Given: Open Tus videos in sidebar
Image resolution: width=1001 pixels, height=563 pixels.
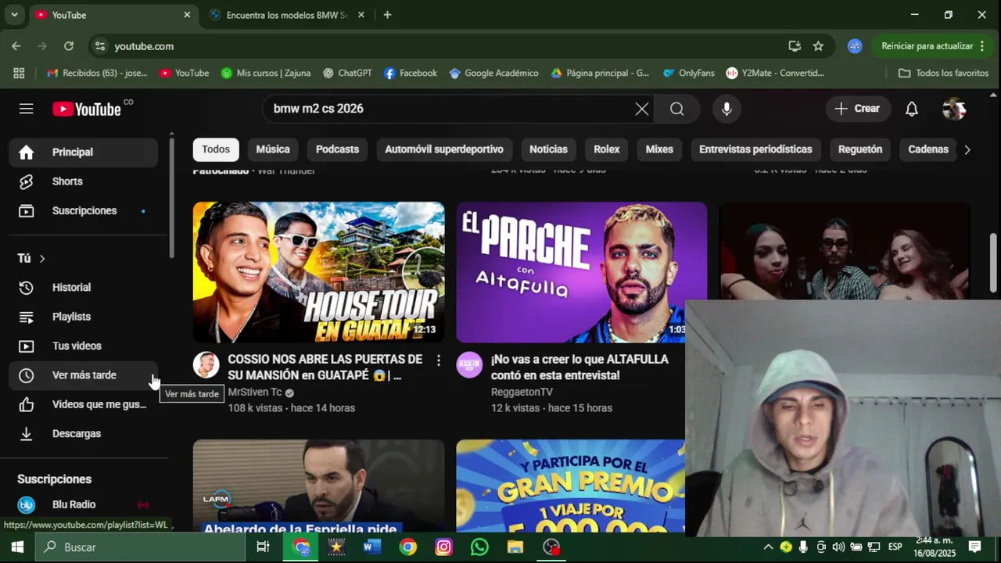Looking at the screenshot, I should [84, 346].
